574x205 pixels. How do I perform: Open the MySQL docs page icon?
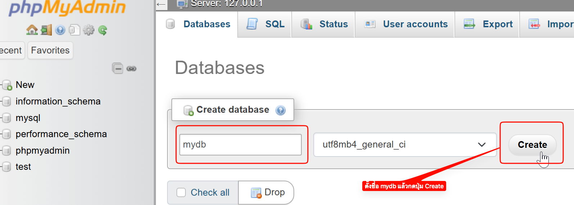point(74,30)
